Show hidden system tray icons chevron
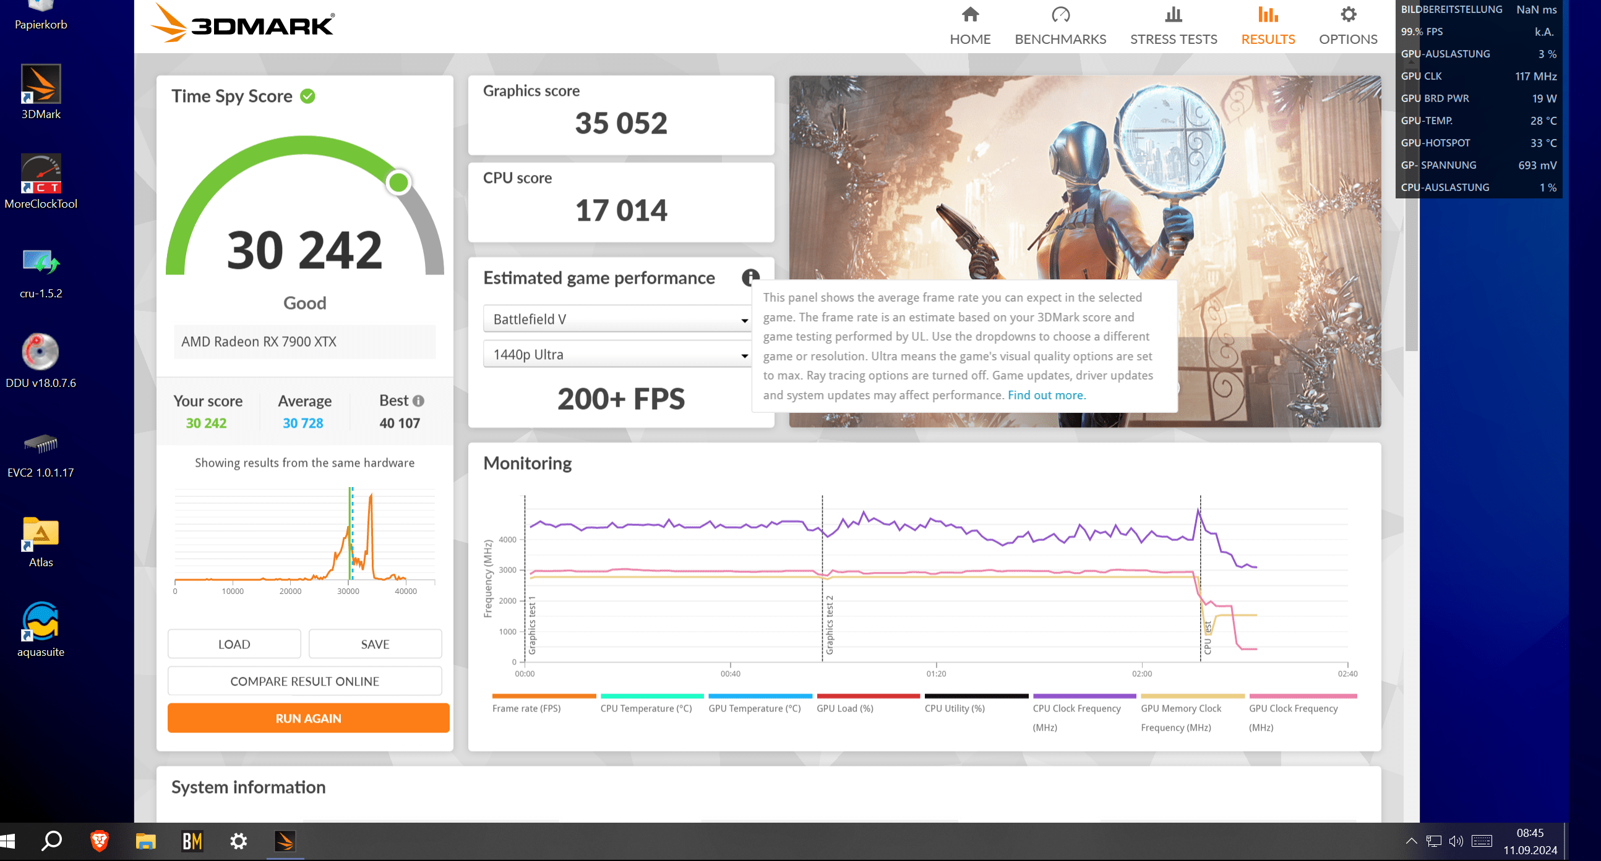 (1411, 841)
